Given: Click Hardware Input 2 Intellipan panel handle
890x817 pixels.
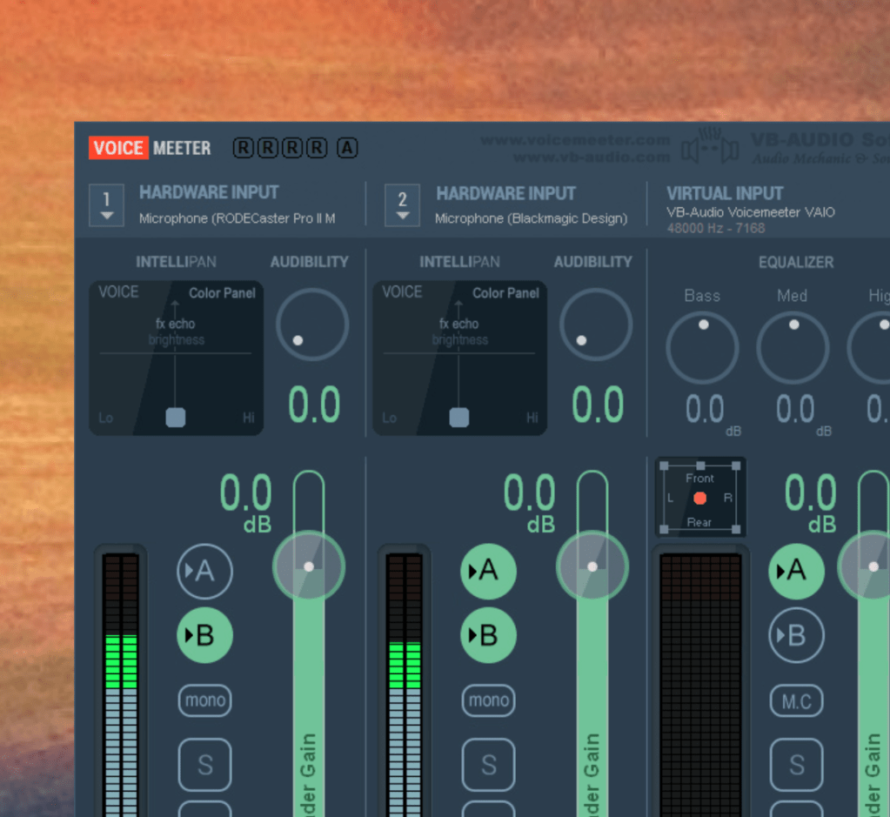Looking at the screenshot, I should coord(459,418).
